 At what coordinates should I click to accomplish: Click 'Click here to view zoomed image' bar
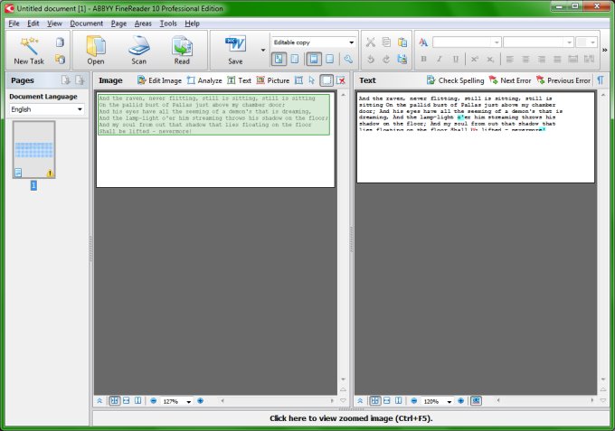[351, 418]
